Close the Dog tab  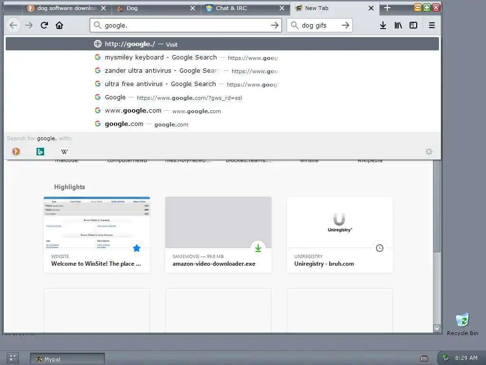[x=193, y=8]
